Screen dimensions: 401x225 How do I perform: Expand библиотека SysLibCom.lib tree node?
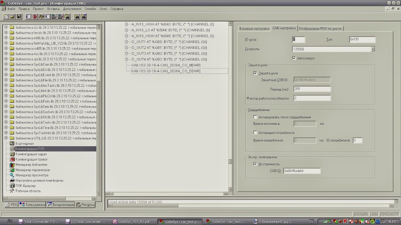click(6, 64)
